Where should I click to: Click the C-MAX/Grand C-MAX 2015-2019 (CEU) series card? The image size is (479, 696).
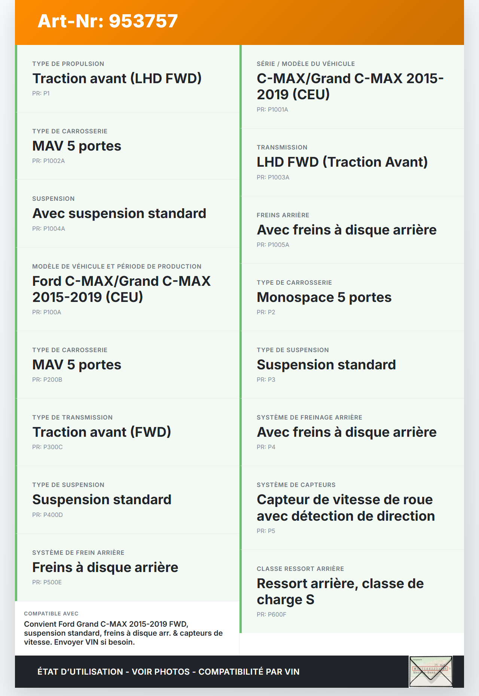[352, 87]
